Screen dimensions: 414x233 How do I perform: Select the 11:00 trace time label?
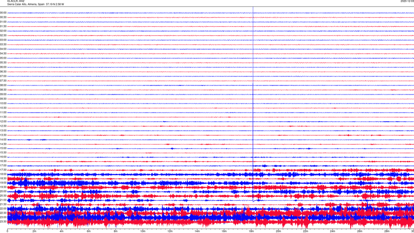[x=3, y=113]
